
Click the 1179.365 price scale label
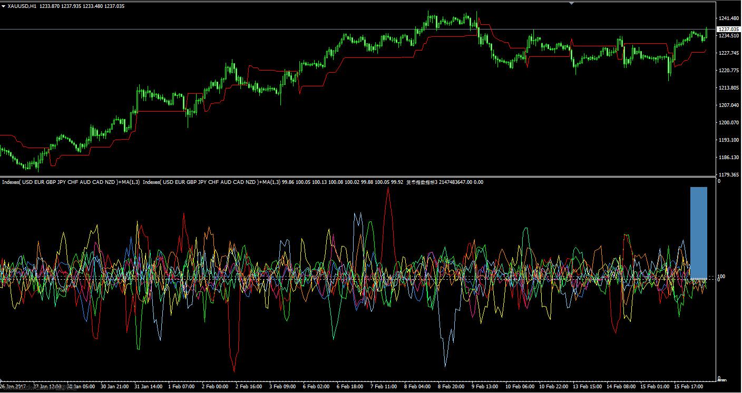[x=728, y=175]
